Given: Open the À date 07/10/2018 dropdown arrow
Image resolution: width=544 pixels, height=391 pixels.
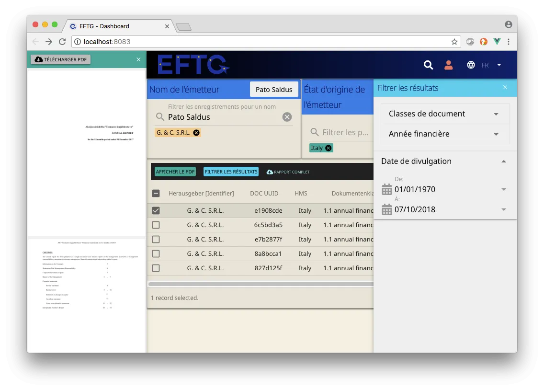Looking at the screenshot, I should click(x=503, y=210).
